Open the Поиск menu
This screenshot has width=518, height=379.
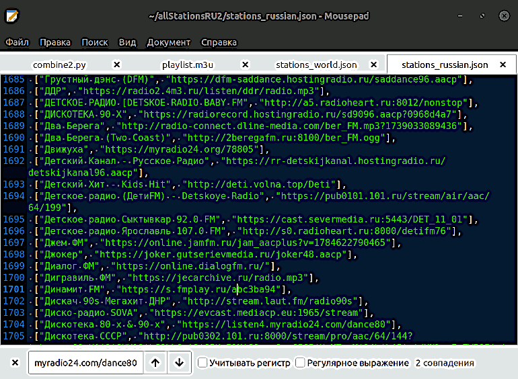95,42
